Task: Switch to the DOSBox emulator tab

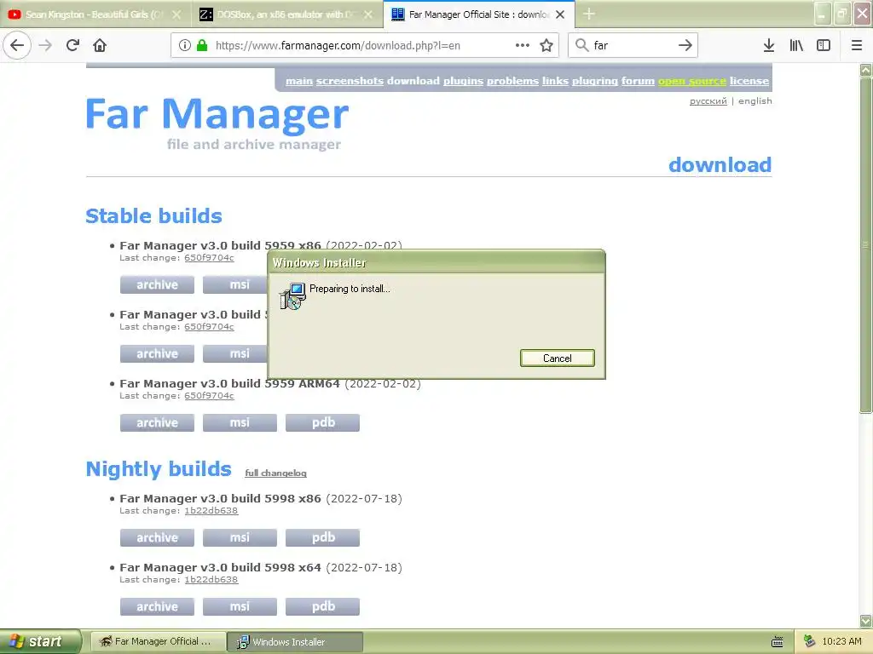Action: [x=286, y=14]
